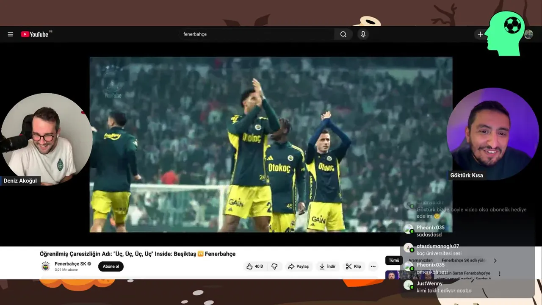Click the magnifier search button

coord(343,34)
